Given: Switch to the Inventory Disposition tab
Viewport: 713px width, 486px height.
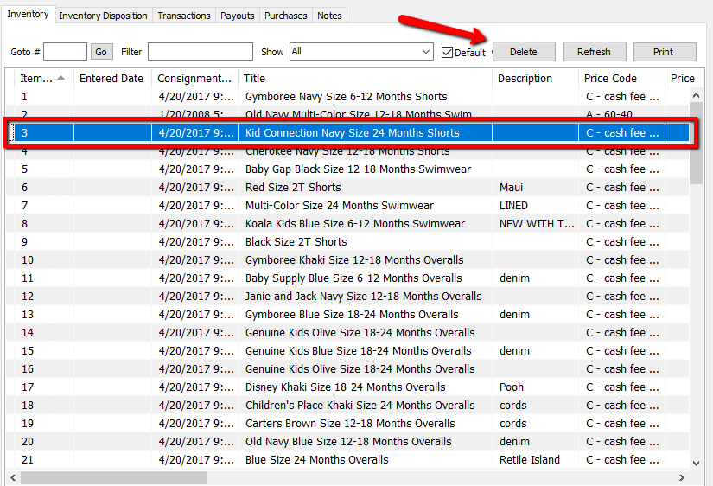Looking at the screenshot, I should click(x=103, y=16).
